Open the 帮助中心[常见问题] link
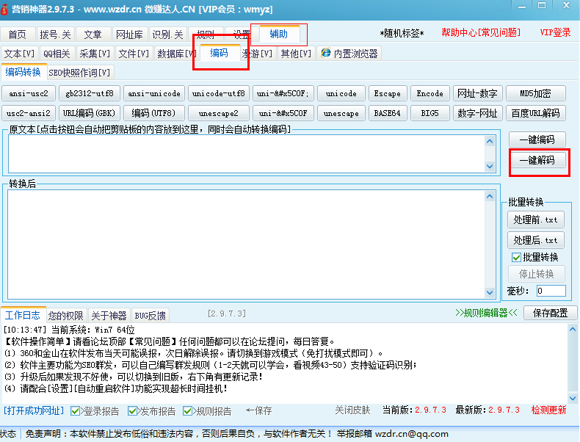The height and width of the screenshot is (442, 580). coord(481,32)
